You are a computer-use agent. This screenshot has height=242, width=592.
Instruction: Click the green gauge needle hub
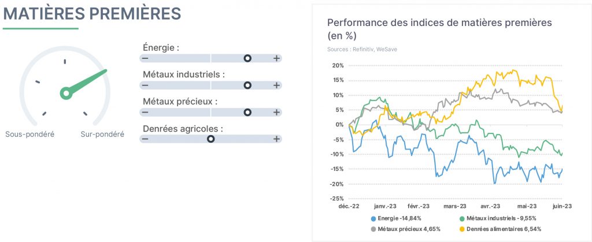[66, 93]
